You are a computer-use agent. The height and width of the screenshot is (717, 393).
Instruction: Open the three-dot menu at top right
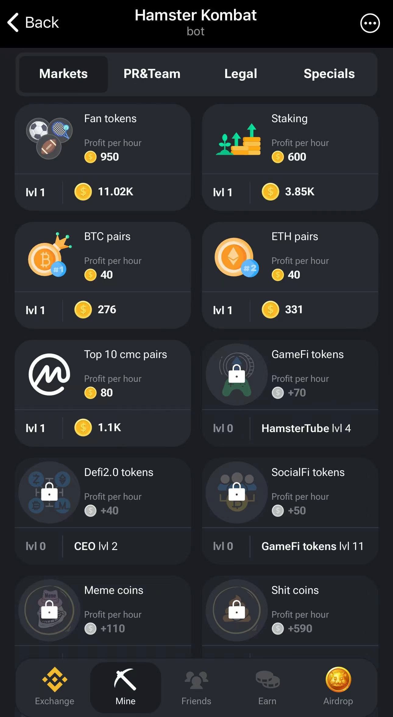coord(370,23)
